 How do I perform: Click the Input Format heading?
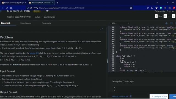(x=7, y=71)
